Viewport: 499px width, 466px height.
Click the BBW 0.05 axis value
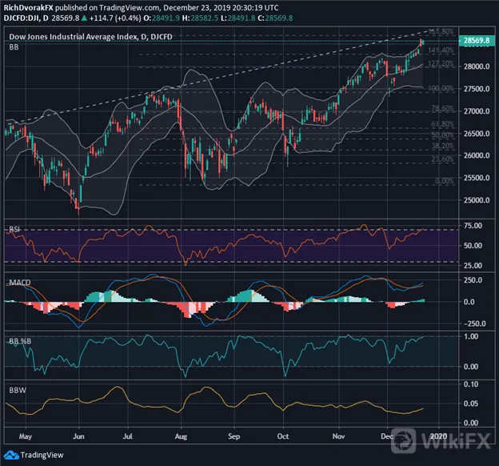pyautogui.click(x=471, y=404)
